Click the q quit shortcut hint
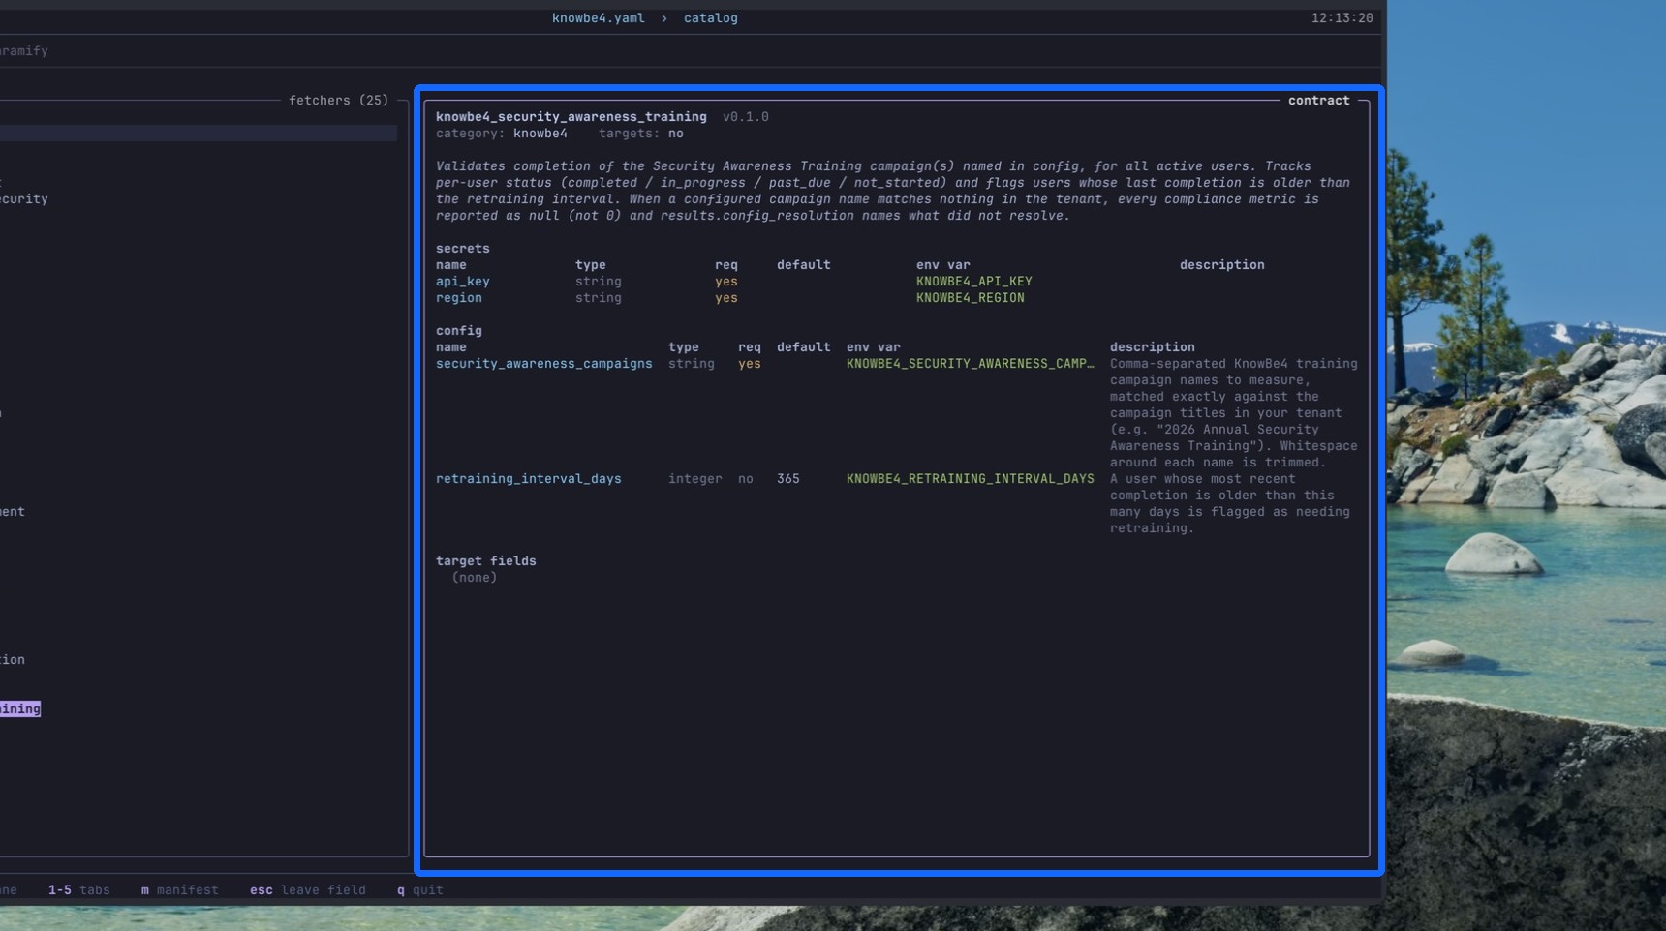 click(x=419, y=890)
